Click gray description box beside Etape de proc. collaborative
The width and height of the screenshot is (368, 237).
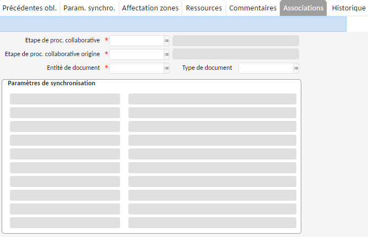pyautogui.click(x=236, y=41)
